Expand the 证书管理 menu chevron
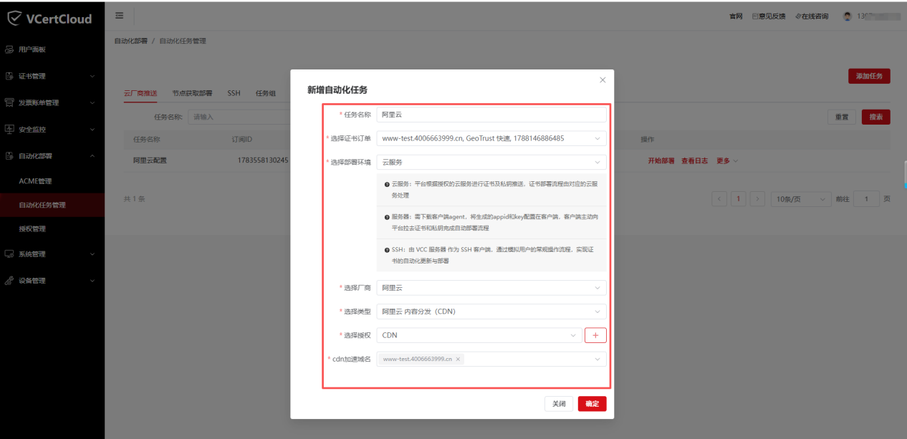 [x=92, y=76]
